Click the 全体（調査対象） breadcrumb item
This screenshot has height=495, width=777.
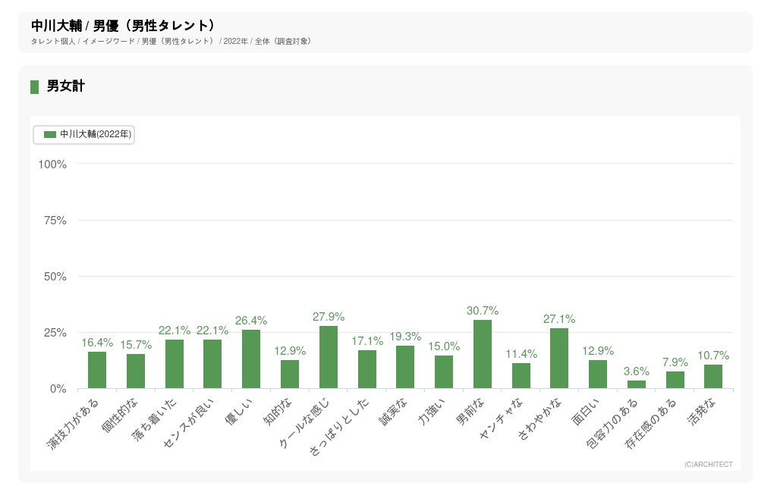coord(283,41)
